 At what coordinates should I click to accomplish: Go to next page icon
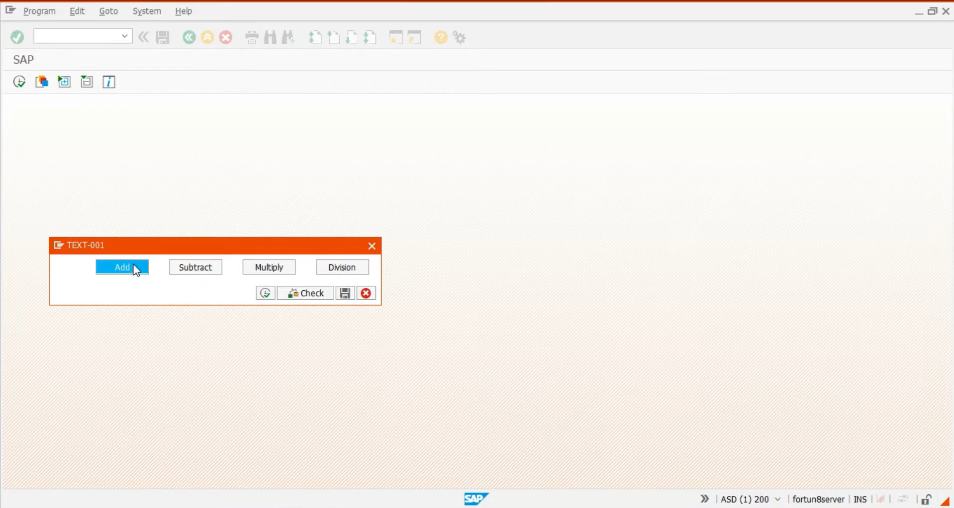tap(352, 37)
